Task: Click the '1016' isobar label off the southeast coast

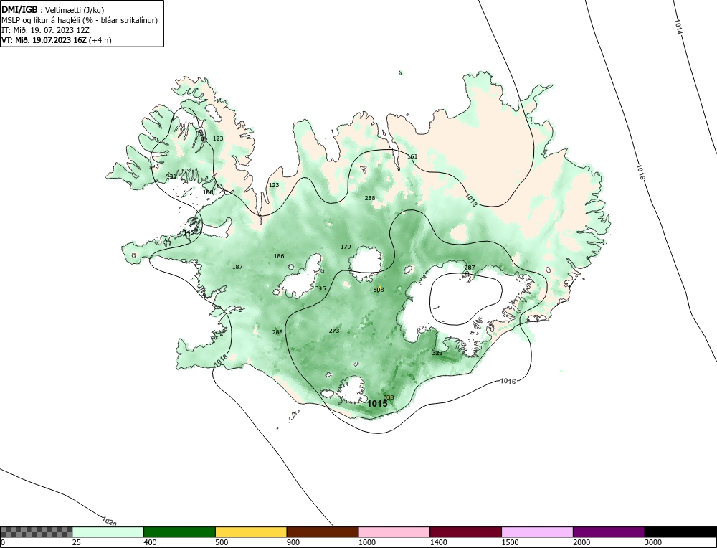Action: pos(508,381)
